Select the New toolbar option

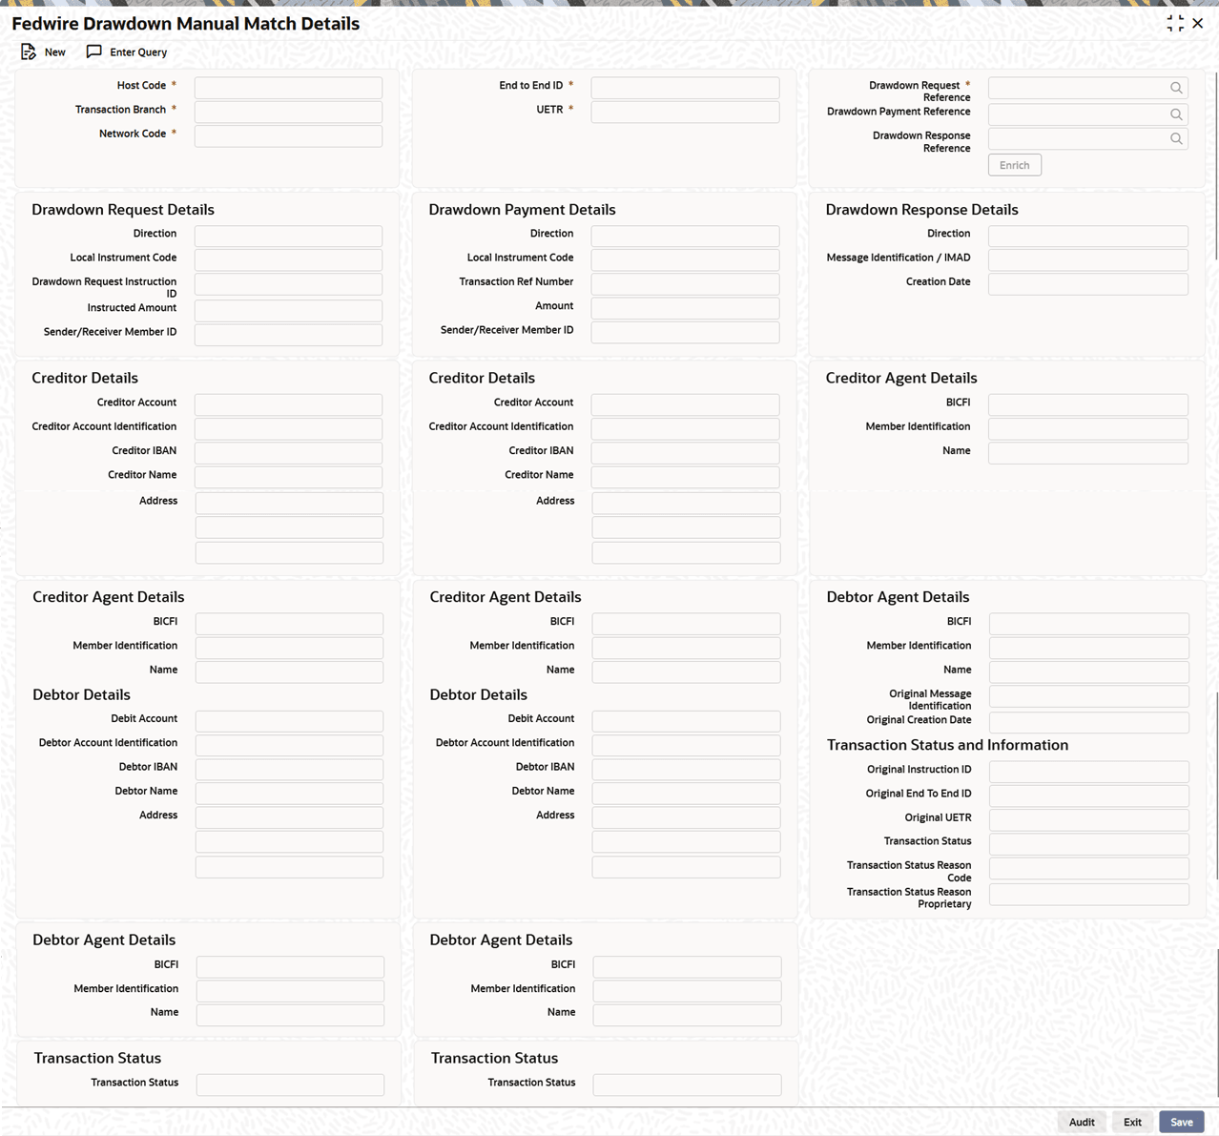[x=44, y=52]
